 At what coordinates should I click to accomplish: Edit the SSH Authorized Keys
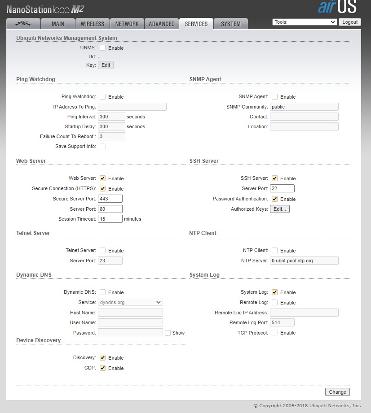(280, 209)
